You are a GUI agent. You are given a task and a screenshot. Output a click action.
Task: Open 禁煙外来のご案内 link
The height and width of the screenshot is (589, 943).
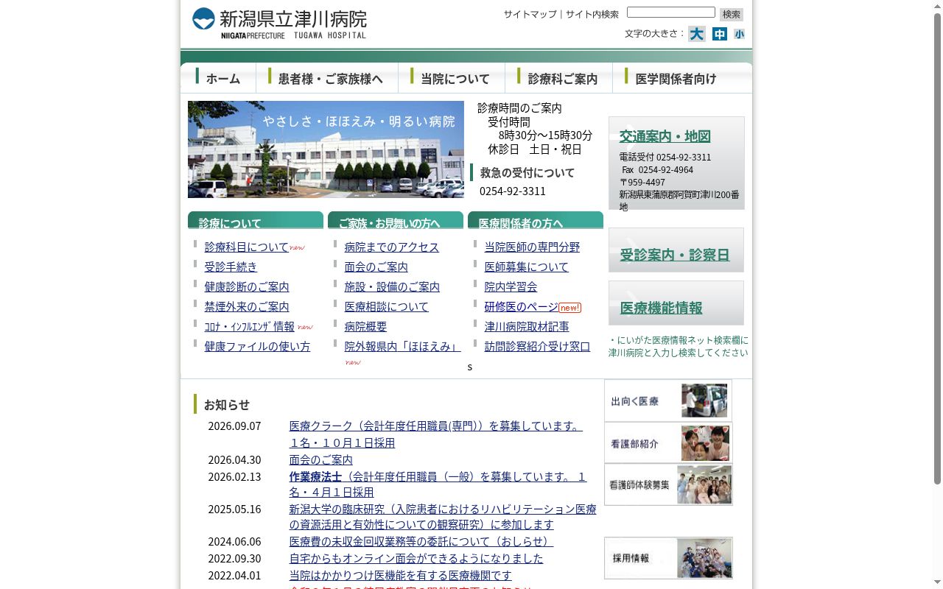247,306
